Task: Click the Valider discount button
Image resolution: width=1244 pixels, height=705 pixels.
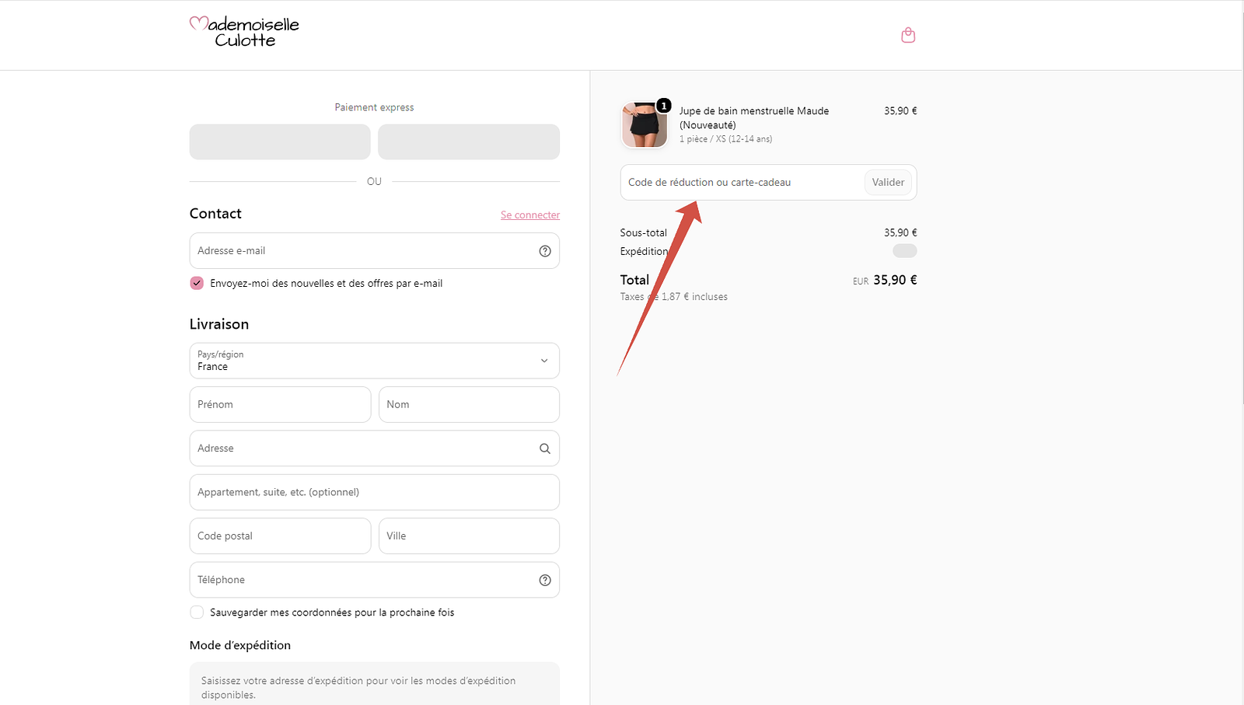Action: (888, 183)
